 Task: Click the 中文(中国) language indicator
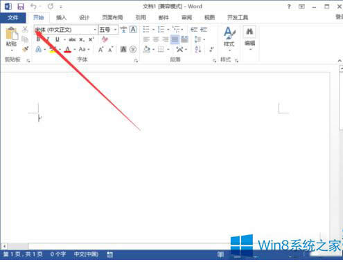point(86,254)
